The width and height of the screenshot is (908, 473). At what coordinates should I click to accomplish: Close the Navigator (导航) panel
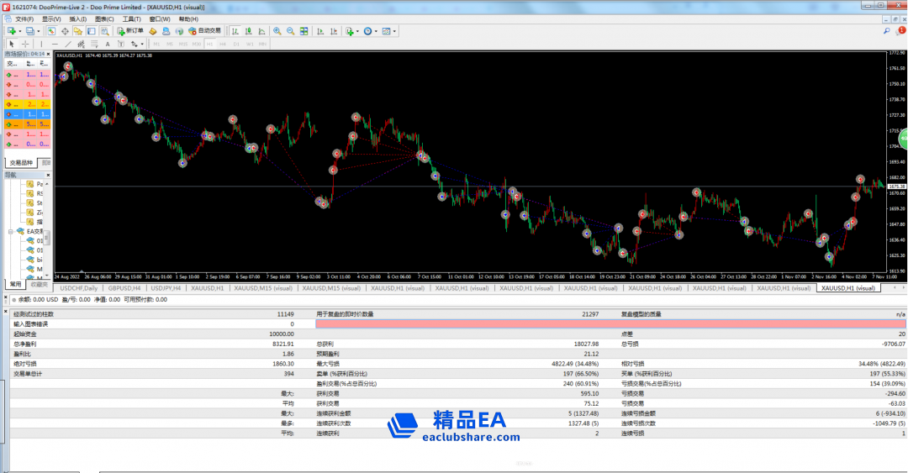tap(48, 175)
